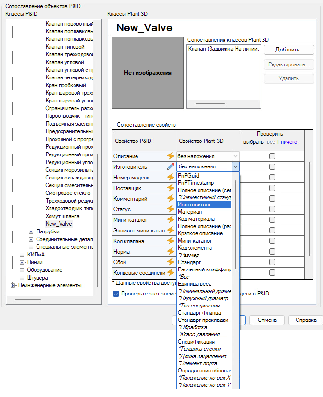Select Клапан угловой in the class tree
Screen dimensions: 323x397
(x=64, y=62)
